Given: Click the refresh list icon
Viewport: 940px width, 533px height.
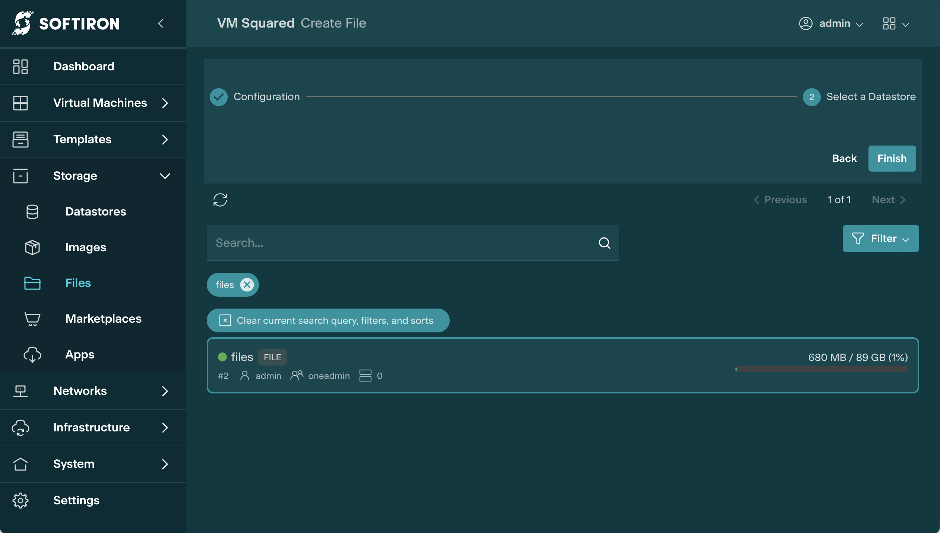Looking at the screenshot, I should pyautogui.click(x=220, y=200).
